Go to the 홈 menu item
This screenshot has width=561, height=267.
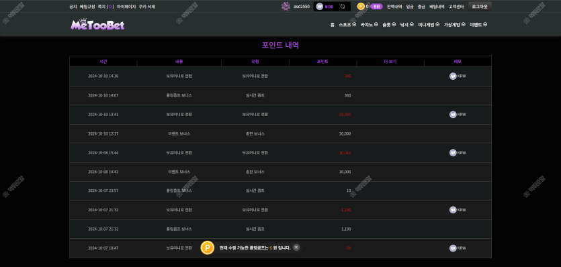[x=333, y=25]
